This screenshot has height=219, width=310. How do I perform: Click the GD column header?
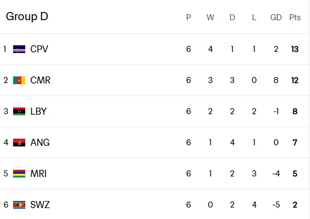pyautogui.click(x=276, y=17)
